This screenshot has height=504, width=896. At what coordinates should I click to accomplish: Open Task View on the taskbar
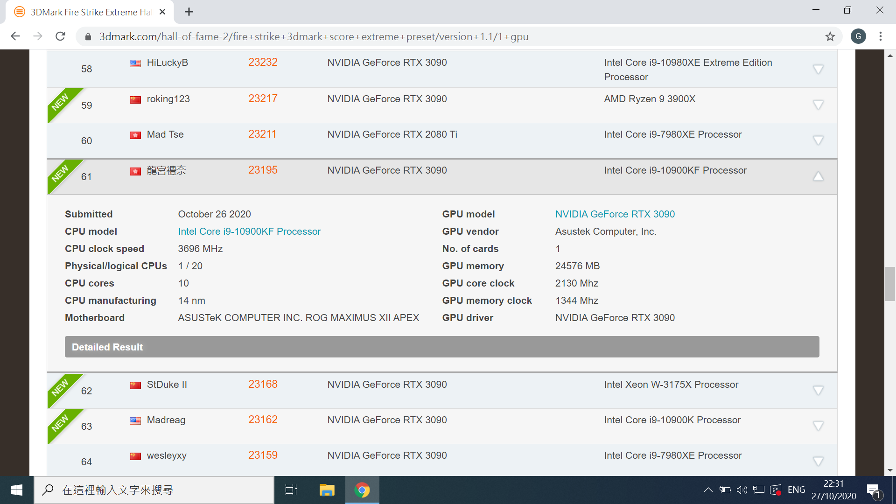pyautogui.click(x=291, y=490)
